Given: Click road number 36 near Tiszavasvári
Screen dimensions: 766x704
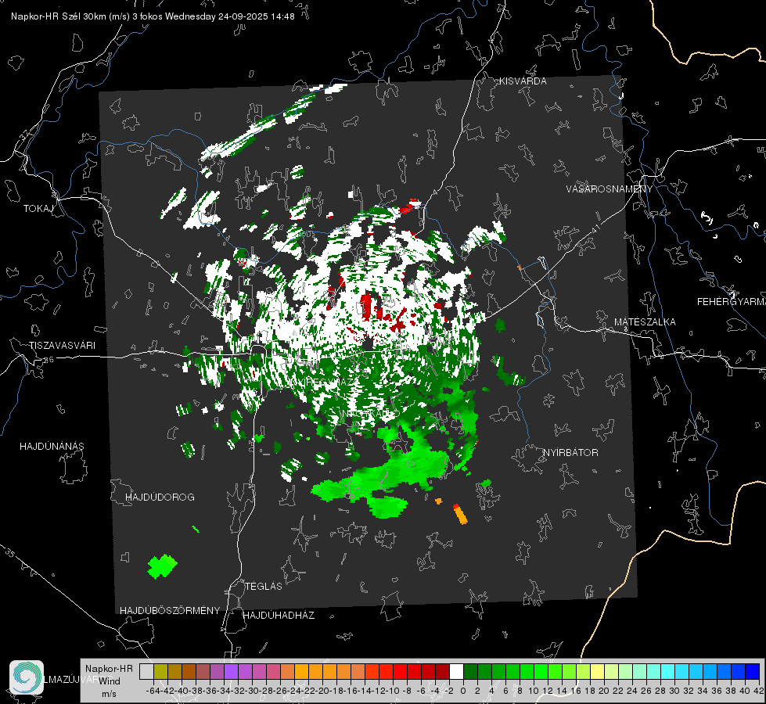Looking at the screenshot, I should pos(49,360).
